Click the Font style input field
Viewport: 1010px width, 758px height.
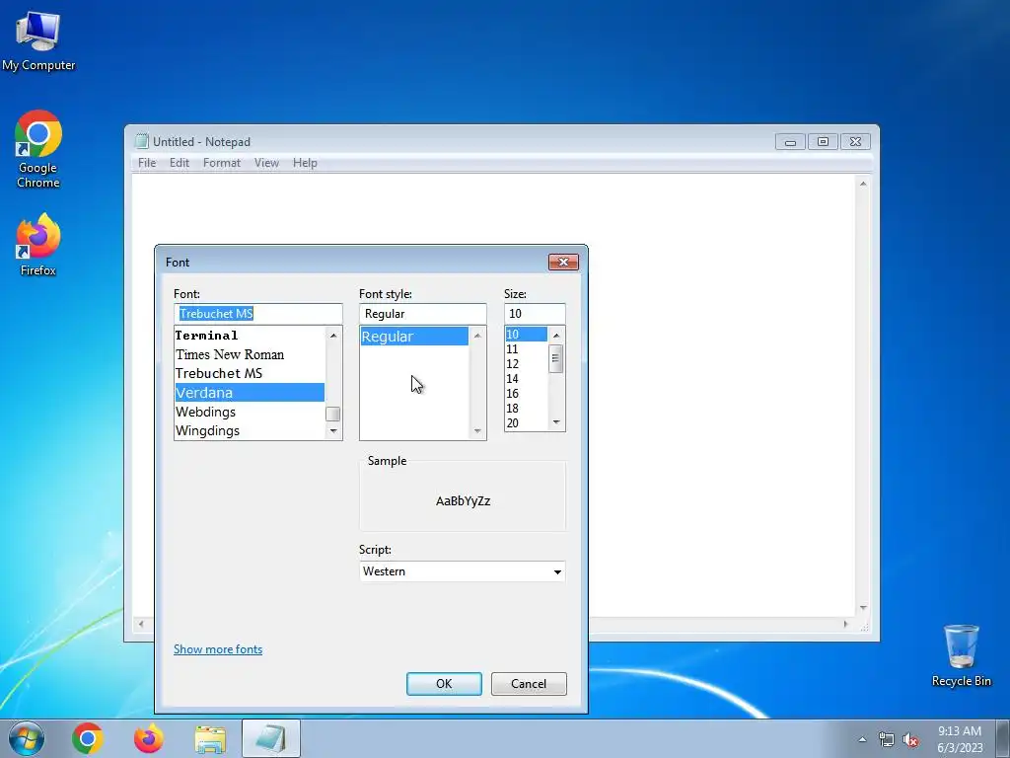click(x=422, y=314)
